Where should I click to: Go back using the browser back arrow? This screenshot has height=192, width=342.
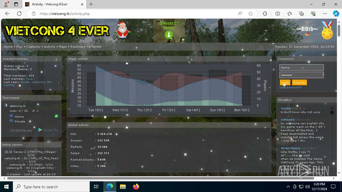pyautogui.click(x=7, y=14)
